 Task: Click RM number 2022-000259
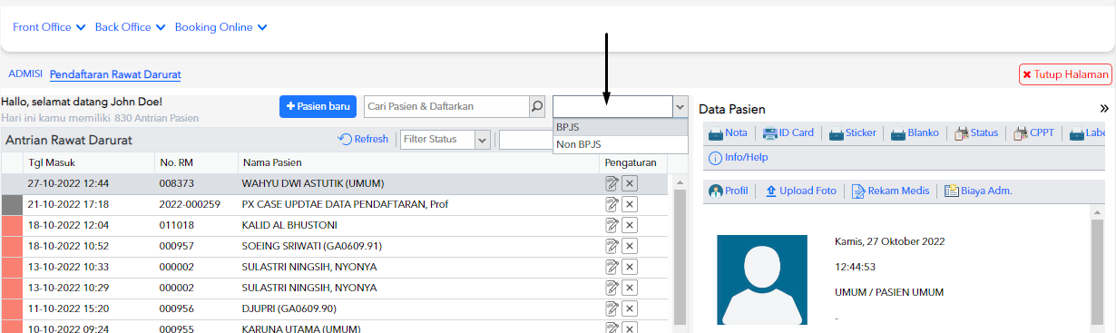(x=190, y=204)
